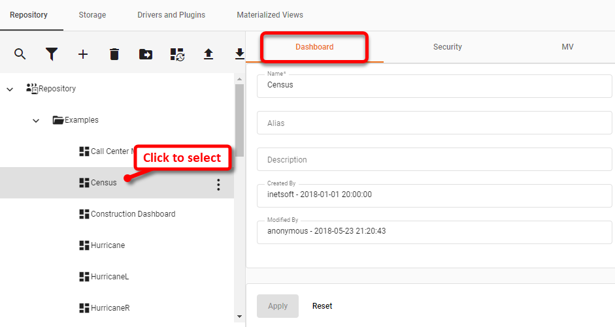Open the search tool in repository toolbar
The width and height of the screenshot is (615, 327).
pyautogui.click(x=20, y=54)
